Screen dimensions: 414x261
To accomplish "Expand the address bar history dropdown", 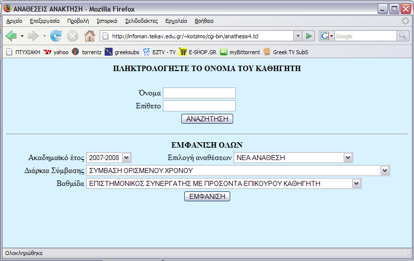I will click(298, 36).
